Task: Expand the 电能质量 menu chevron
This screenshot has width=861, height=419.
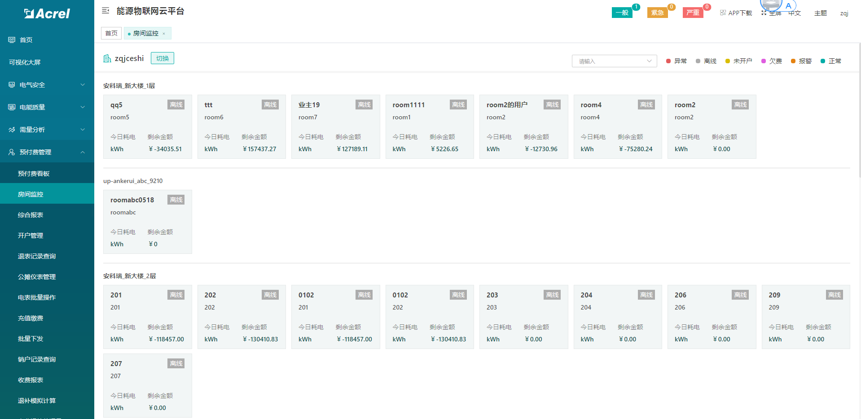Action: (x=83, y=107)
